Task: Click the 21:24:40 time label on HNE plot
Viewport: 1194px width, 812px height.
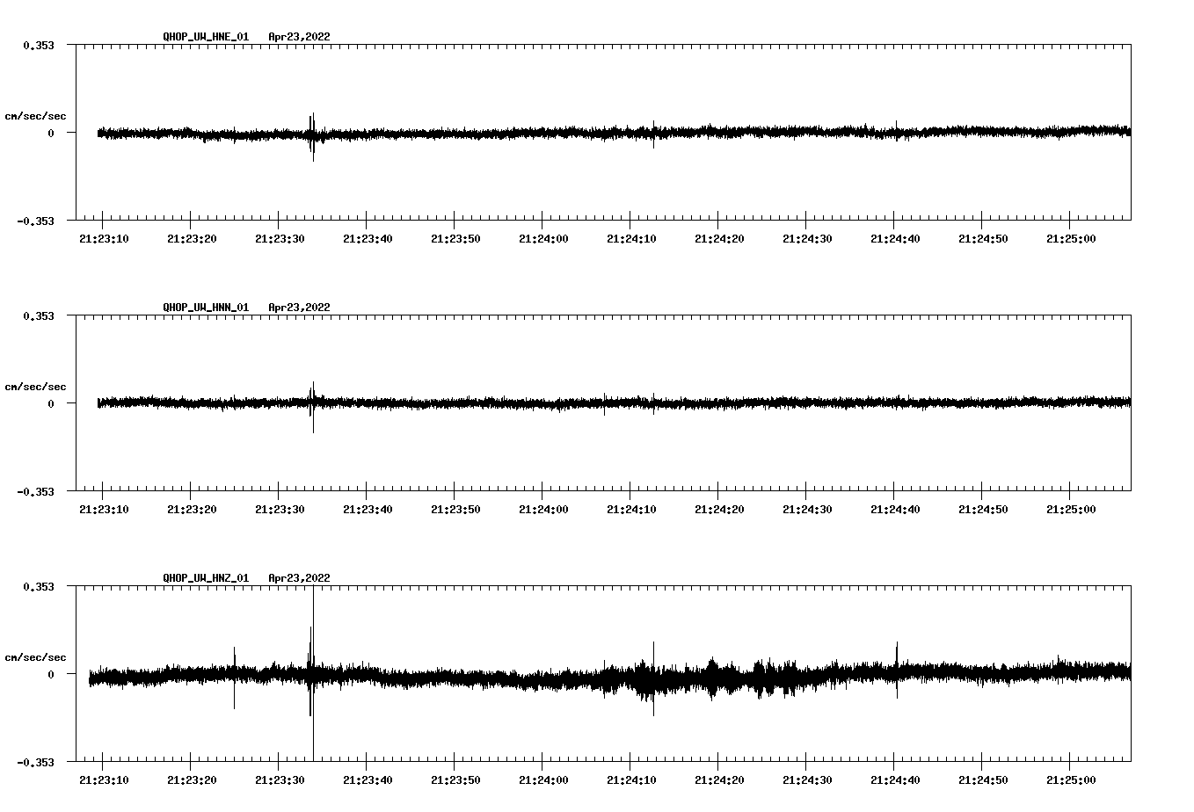Action: tap(895, 239)
